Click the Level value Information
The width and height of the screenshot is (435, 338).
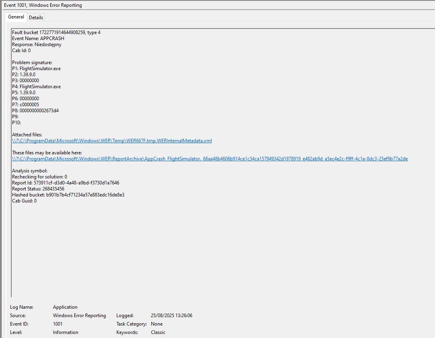(65, 332)
